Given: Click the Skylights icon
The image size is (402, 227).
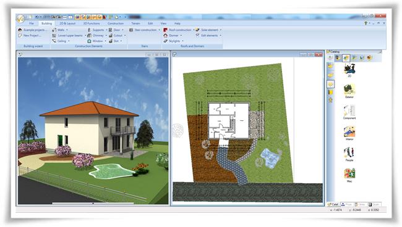Looking at the screenshot, I should pyautogui.click(x=165, y=41).
